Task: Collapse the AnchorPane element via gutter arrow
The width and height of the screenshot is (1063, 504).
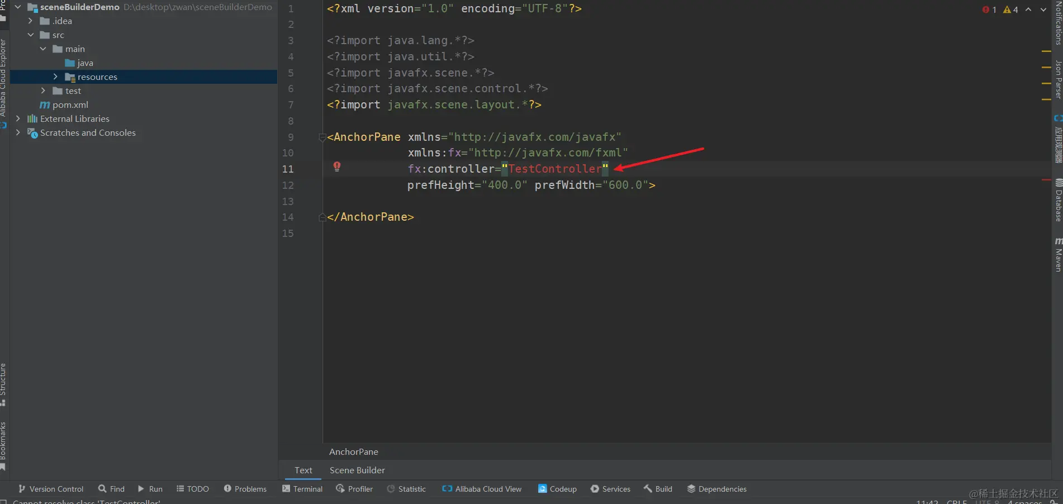Action: click(x=322, y=137)
